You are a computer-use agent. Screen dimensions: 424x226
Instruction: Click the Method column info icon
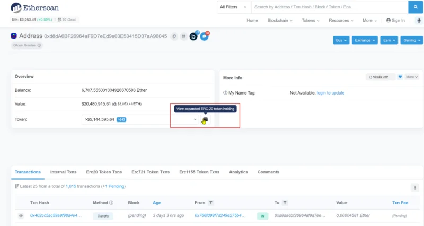coord(111,203)
